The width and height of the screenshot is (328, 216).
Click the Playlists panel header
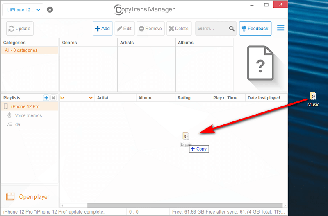[12, 98]
